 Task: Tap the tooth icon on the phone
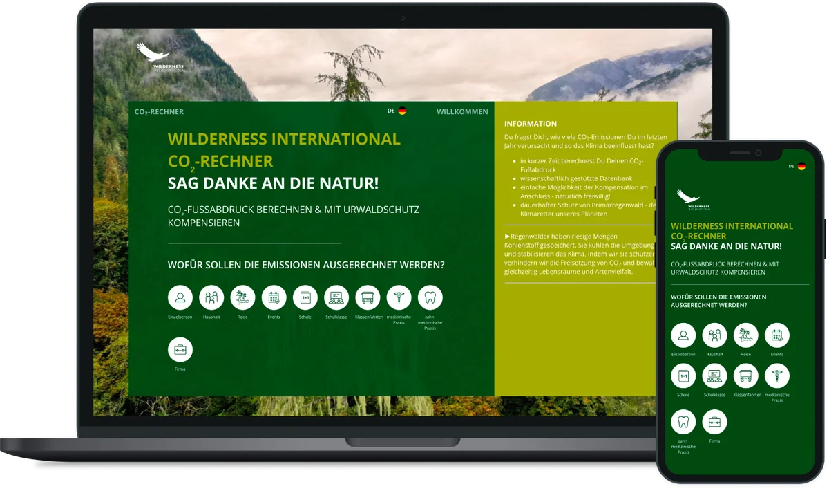point(683,422)
